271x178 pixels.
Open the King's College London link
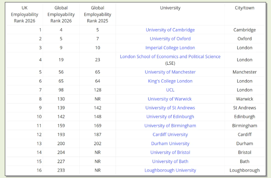[x=170, y=81]
